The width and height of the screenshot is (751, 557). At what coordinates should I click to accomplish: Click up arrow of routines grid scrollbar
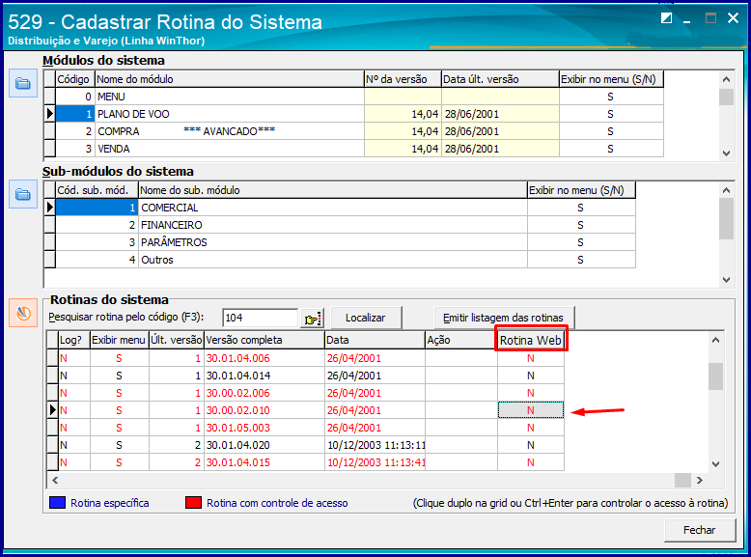(x=715, y=340)
